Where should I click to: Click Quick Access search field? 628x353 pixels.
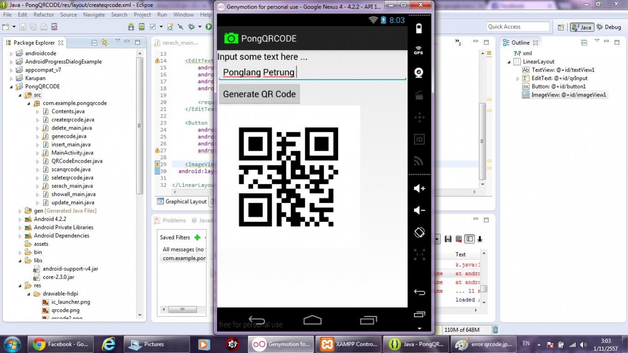click(x=518, y=27)
